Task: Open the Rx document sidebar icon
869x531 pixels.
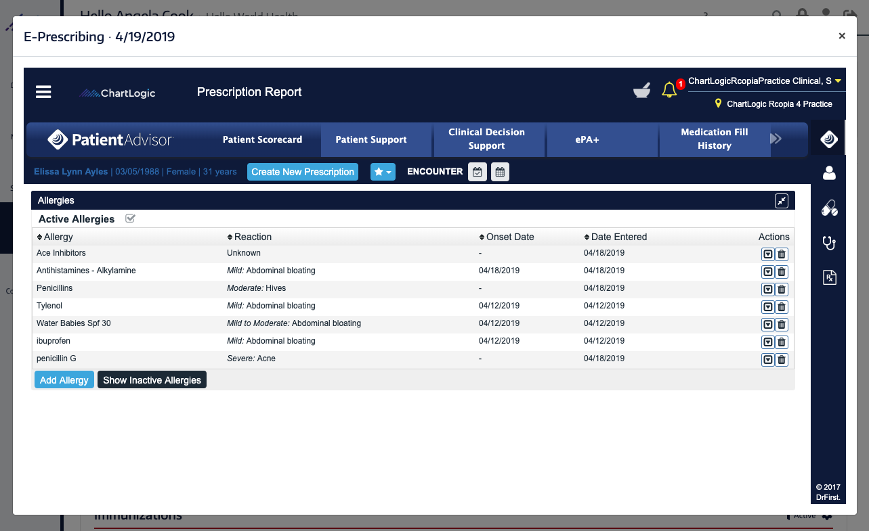Action: tap(829, 277)
